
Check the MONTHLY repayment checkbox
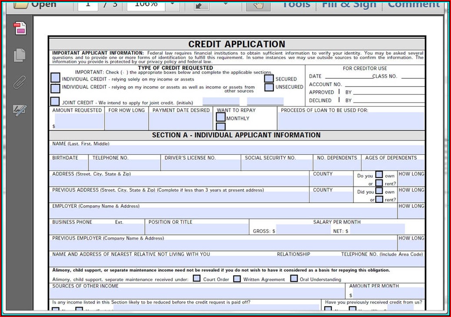[x=221, y=117]
